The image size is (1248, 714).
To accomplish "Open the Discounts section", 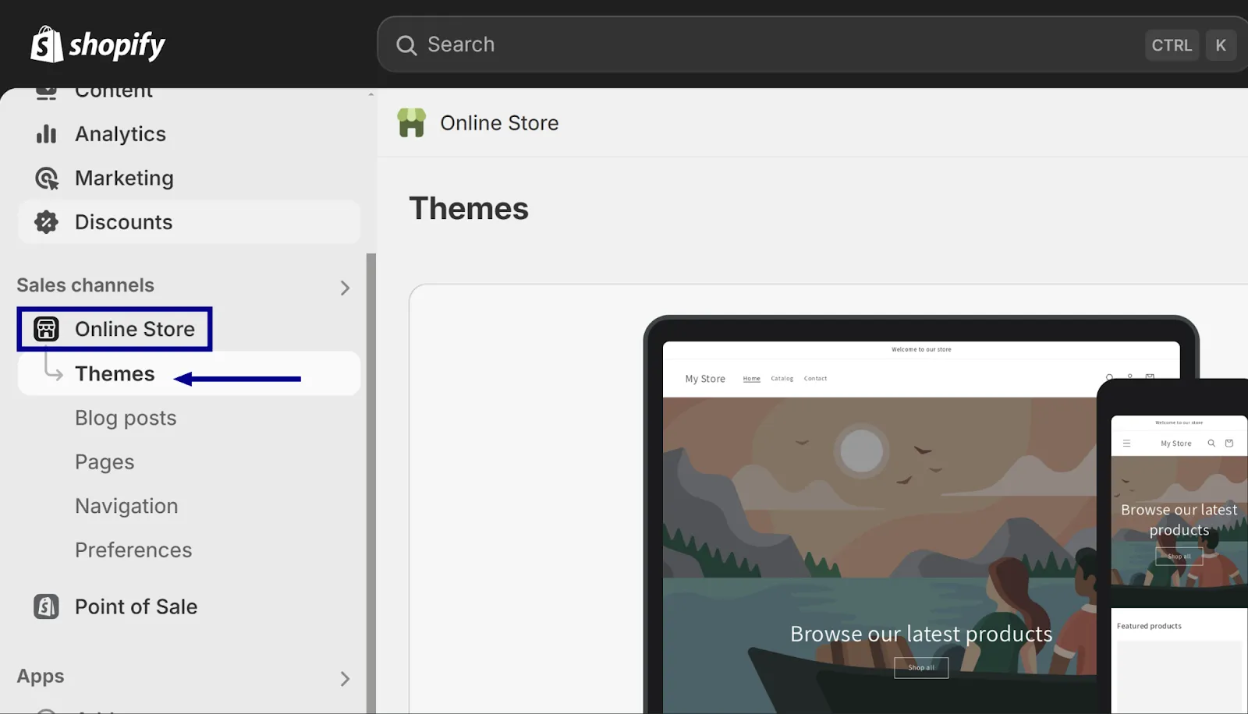I will [x=189, y=222].
